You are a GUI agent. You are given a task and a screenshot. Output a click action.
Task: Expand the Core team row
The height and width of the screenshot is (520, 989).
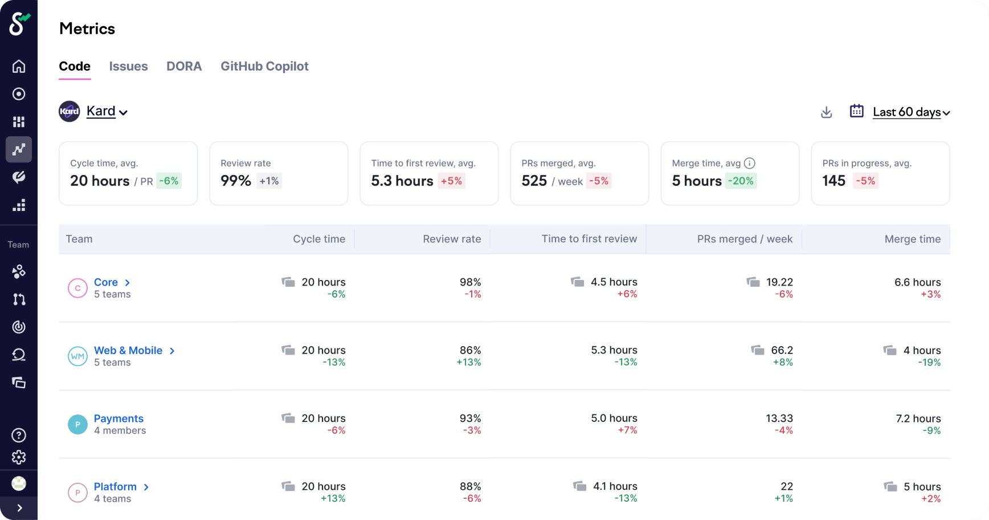click(x=126, y=282)
